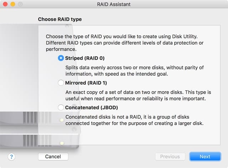Click the "RAID Assistant" window title
The width and height of the screenshot is (228, 168).
click(x=114, y=4)
